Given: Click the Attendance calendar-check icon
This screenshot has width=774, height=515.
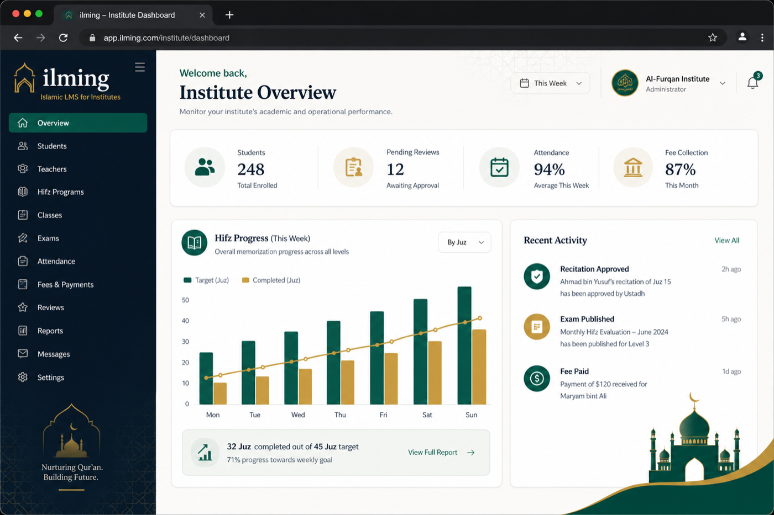Looking at the screenshot, I should [x=499, y=167].
